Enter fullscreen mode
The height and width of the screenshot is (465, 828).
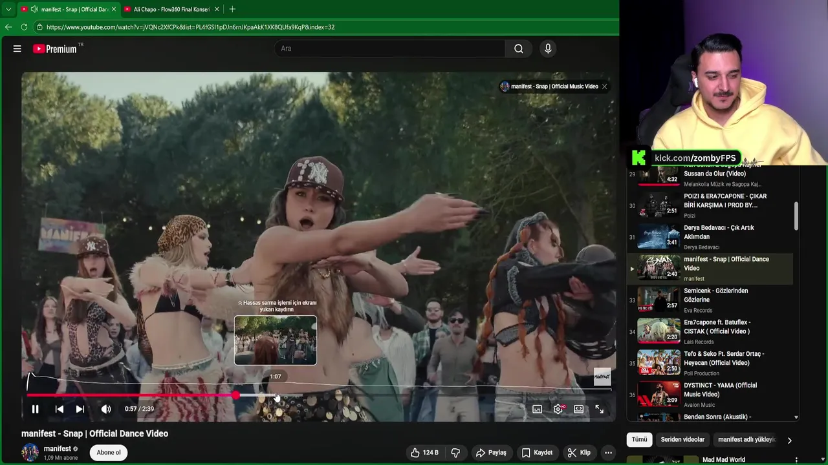pos(600,409)
